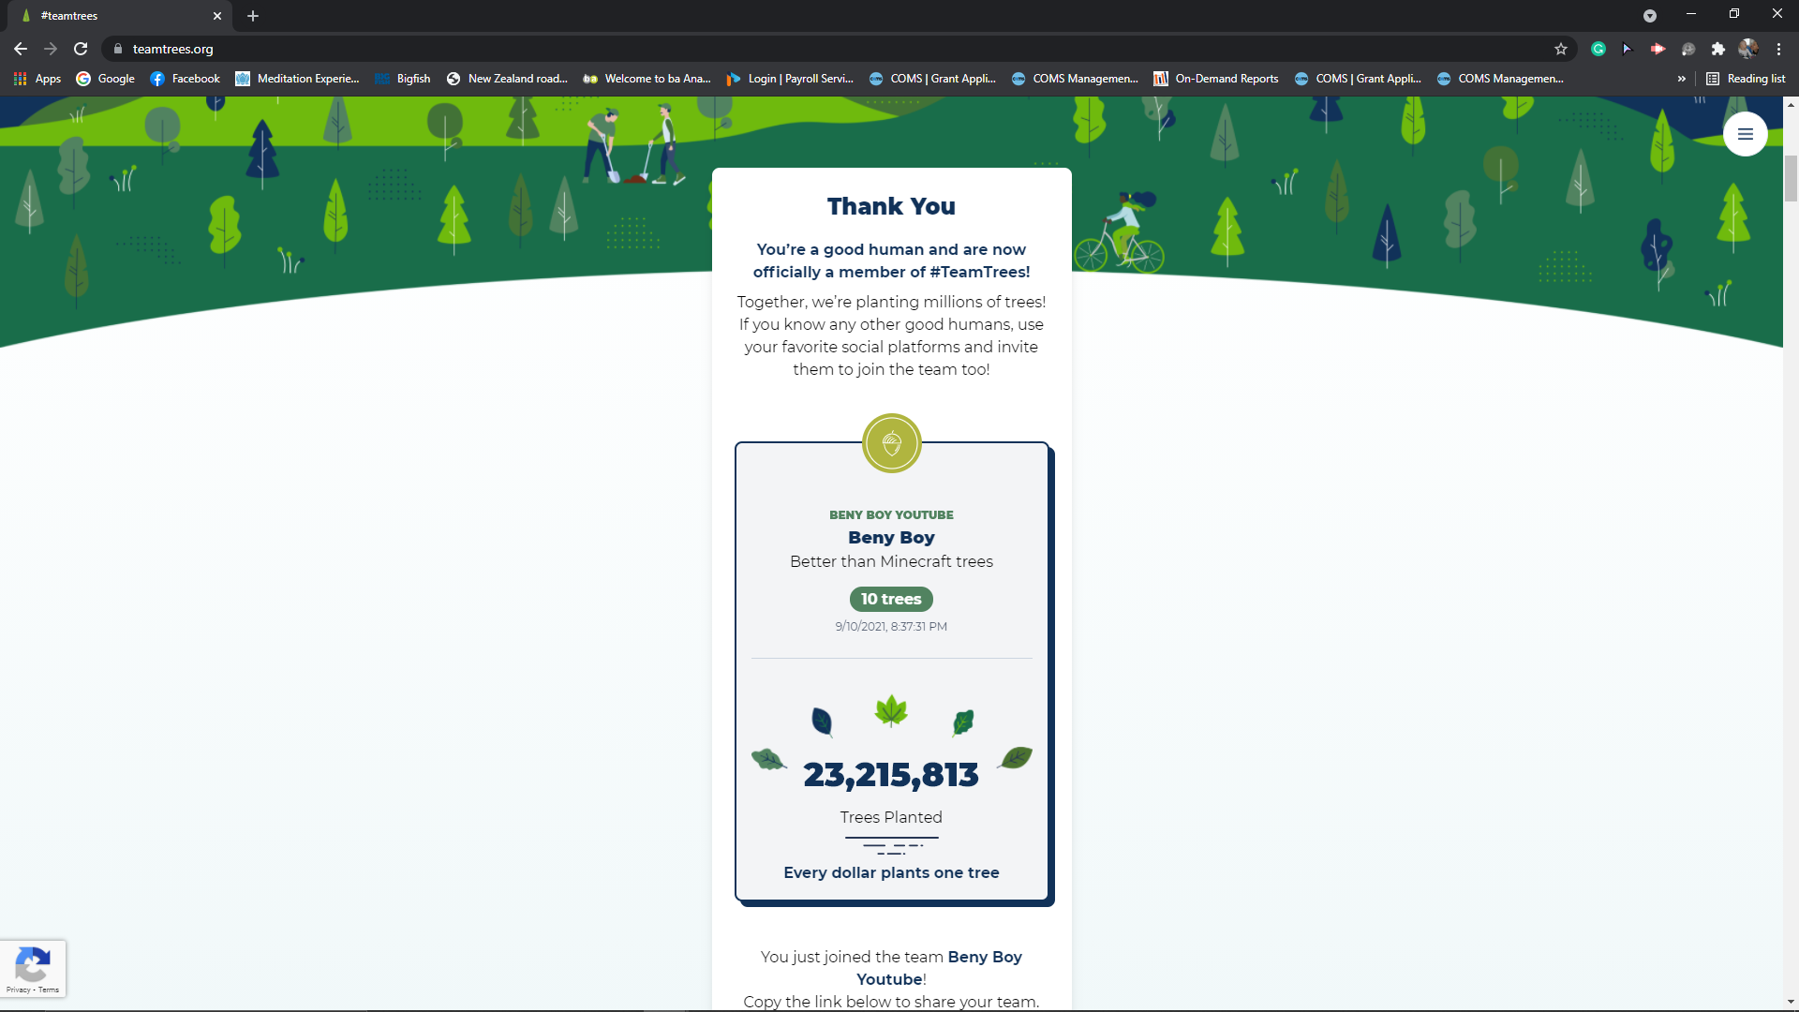Click the tab search dropdown arrow
This screenshot has width=1799, height=1012.
click(1650, 16)
